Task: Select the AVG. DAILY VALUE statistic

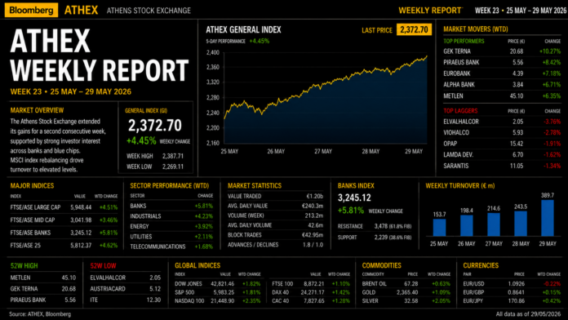Action: [x=275, y=206]
